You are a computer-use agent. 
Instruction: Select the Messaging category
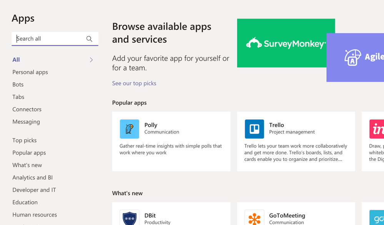(26, 122)
